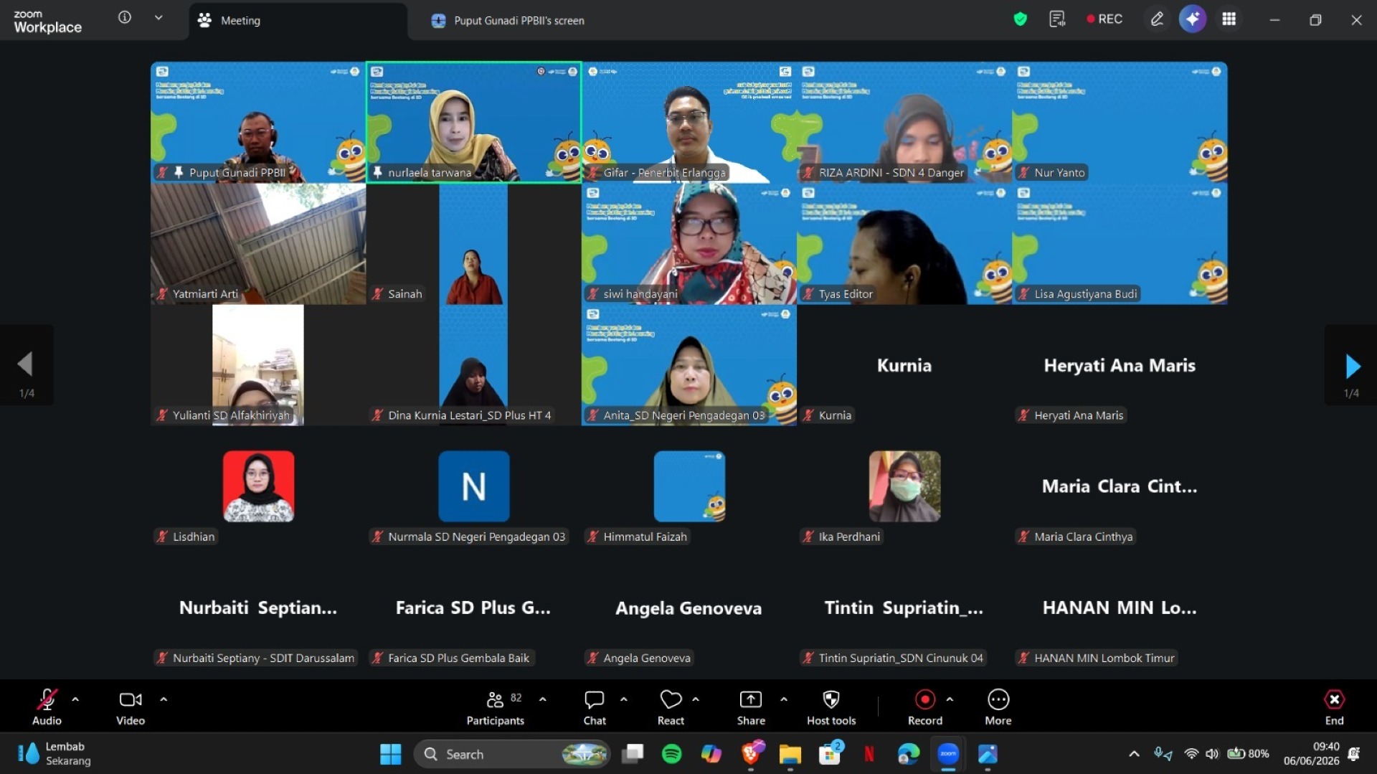1377x774 pixels.
Task: Switch to Puput Gunadi PPBII's screen tab
Action: click(508, 21)
